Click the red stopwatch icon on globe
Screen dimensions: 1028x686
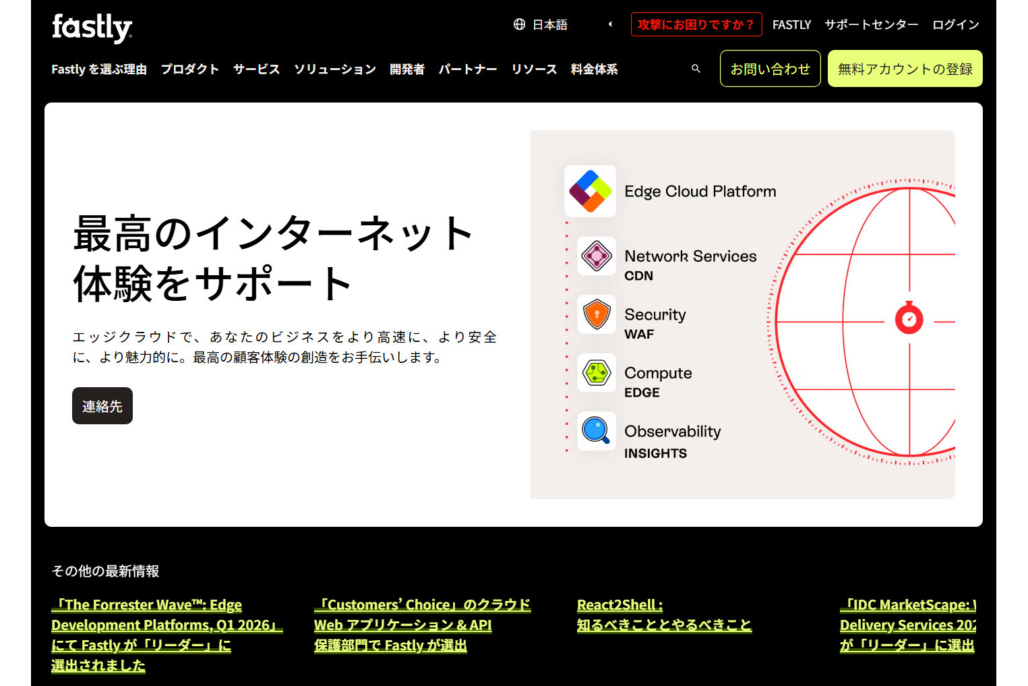909,318
